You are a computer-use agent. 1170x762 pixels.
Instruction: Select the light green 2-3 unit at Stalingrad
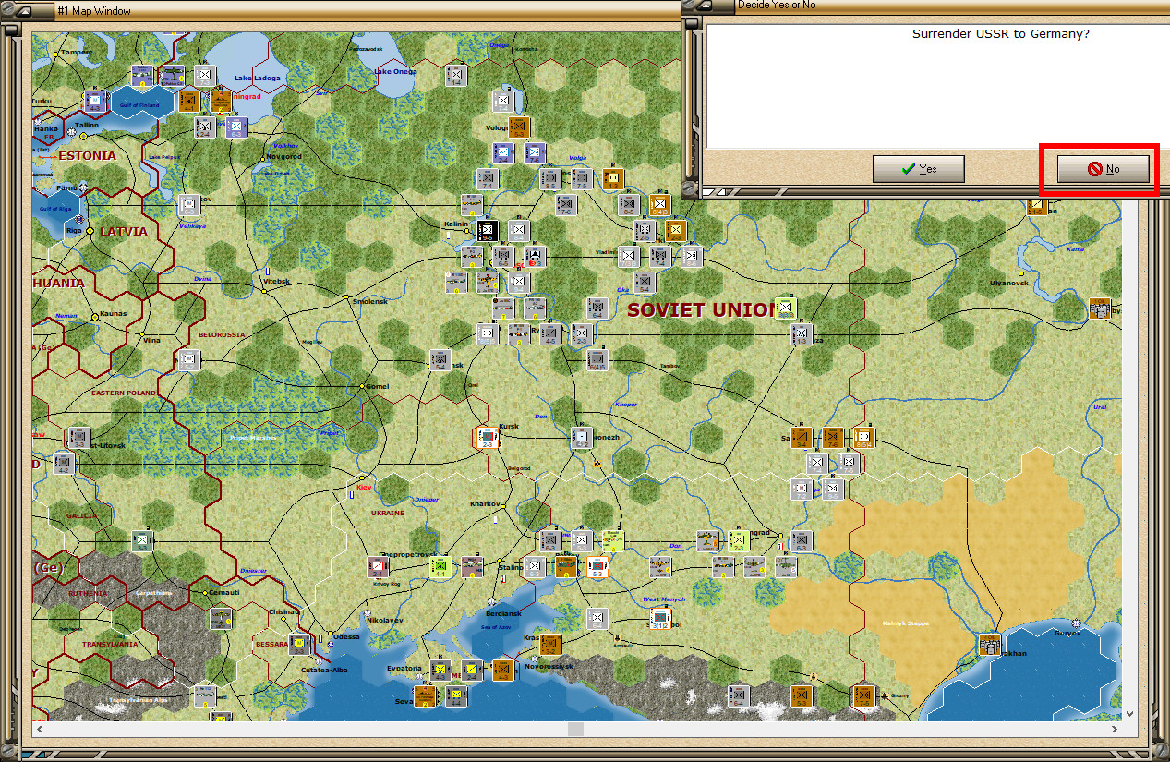tap(737, 540)
